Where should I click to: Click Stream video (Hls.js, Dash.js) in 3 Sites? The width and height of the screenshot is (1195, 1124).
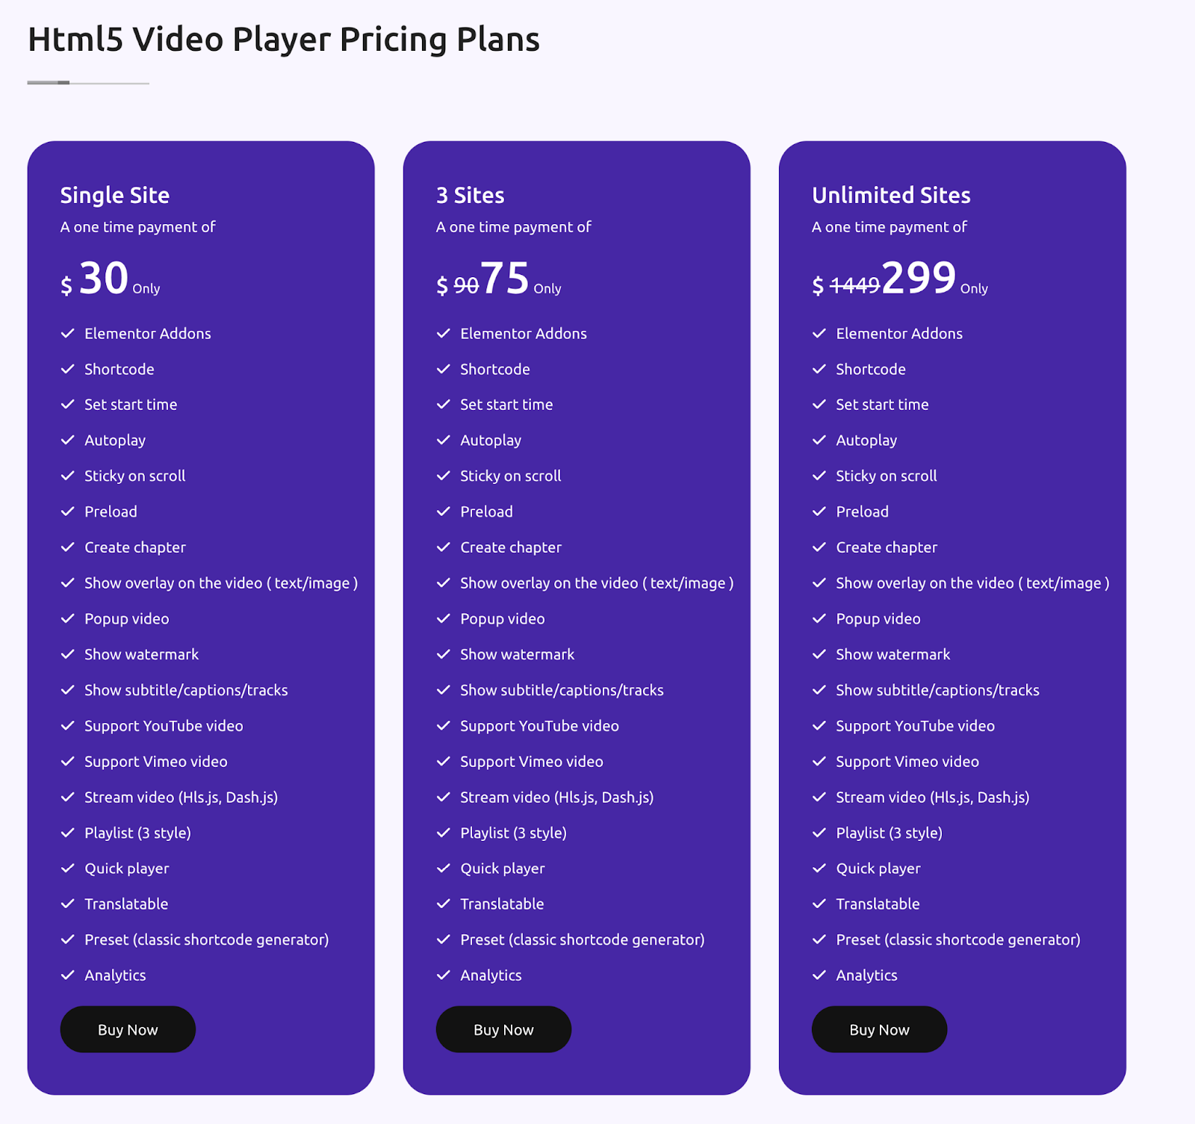point(557,797)
